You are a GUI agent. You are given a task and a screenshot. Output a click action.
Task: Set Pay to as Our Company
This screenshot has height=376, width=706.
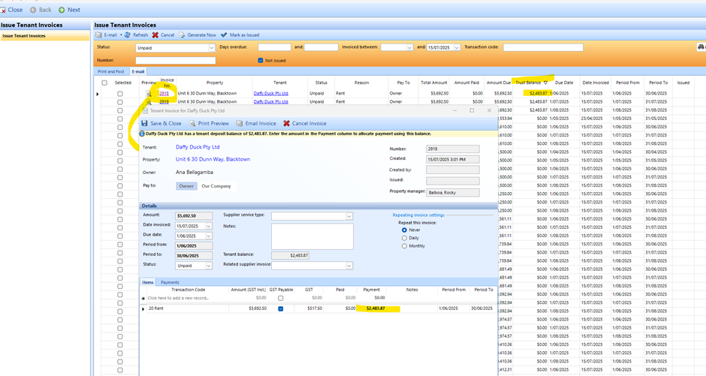pyautogui.click(x=216, y=186)
